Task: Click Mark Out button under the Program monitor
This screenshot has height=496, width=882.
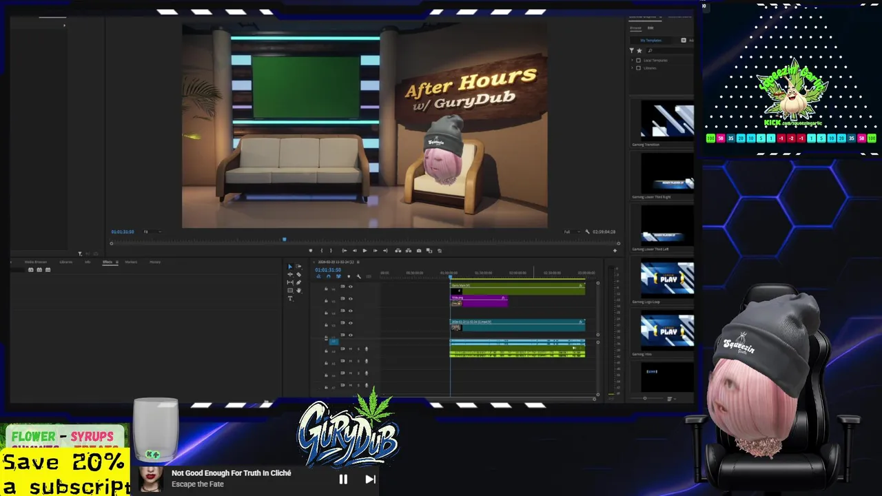Action: click(331, 251)
